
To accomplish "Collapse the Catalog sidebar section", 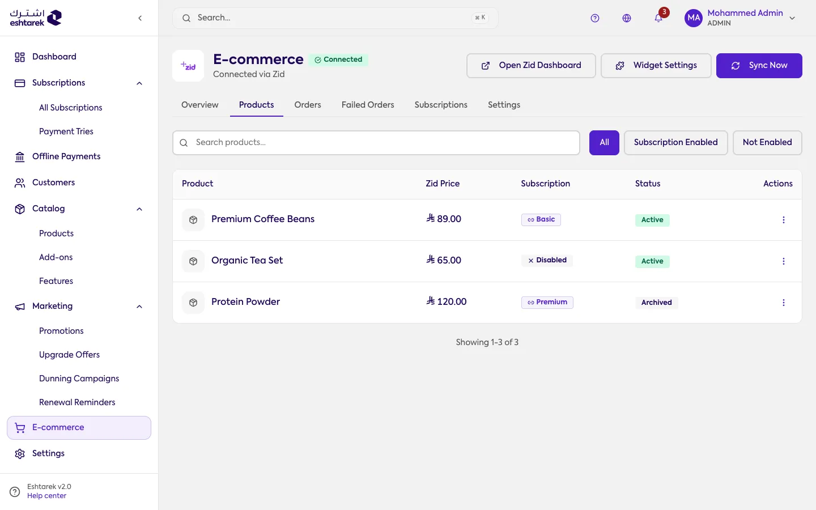I will tap(139, 209).
